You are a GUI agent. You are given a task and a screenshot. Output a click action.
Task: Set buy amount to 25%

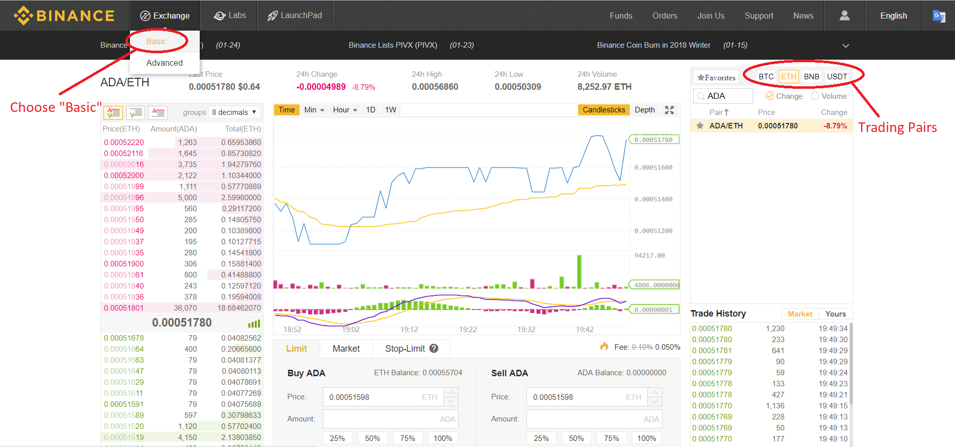(x=337, y=438)
